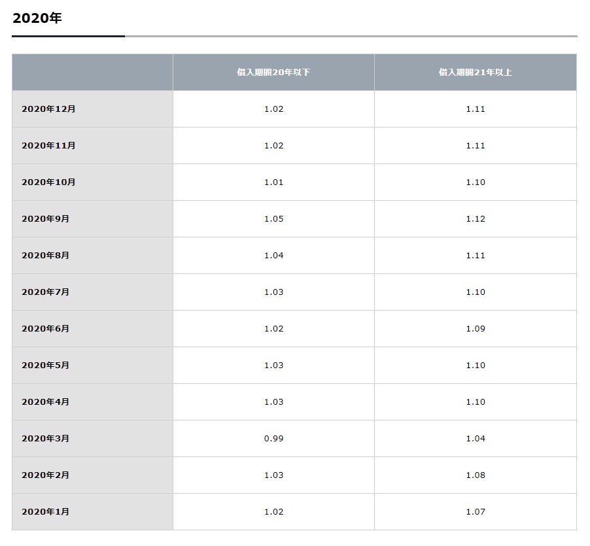Select the 1.07 rate for 2020年1月
Viewport: 590px width, 546px height.
(x=476, y=512)
